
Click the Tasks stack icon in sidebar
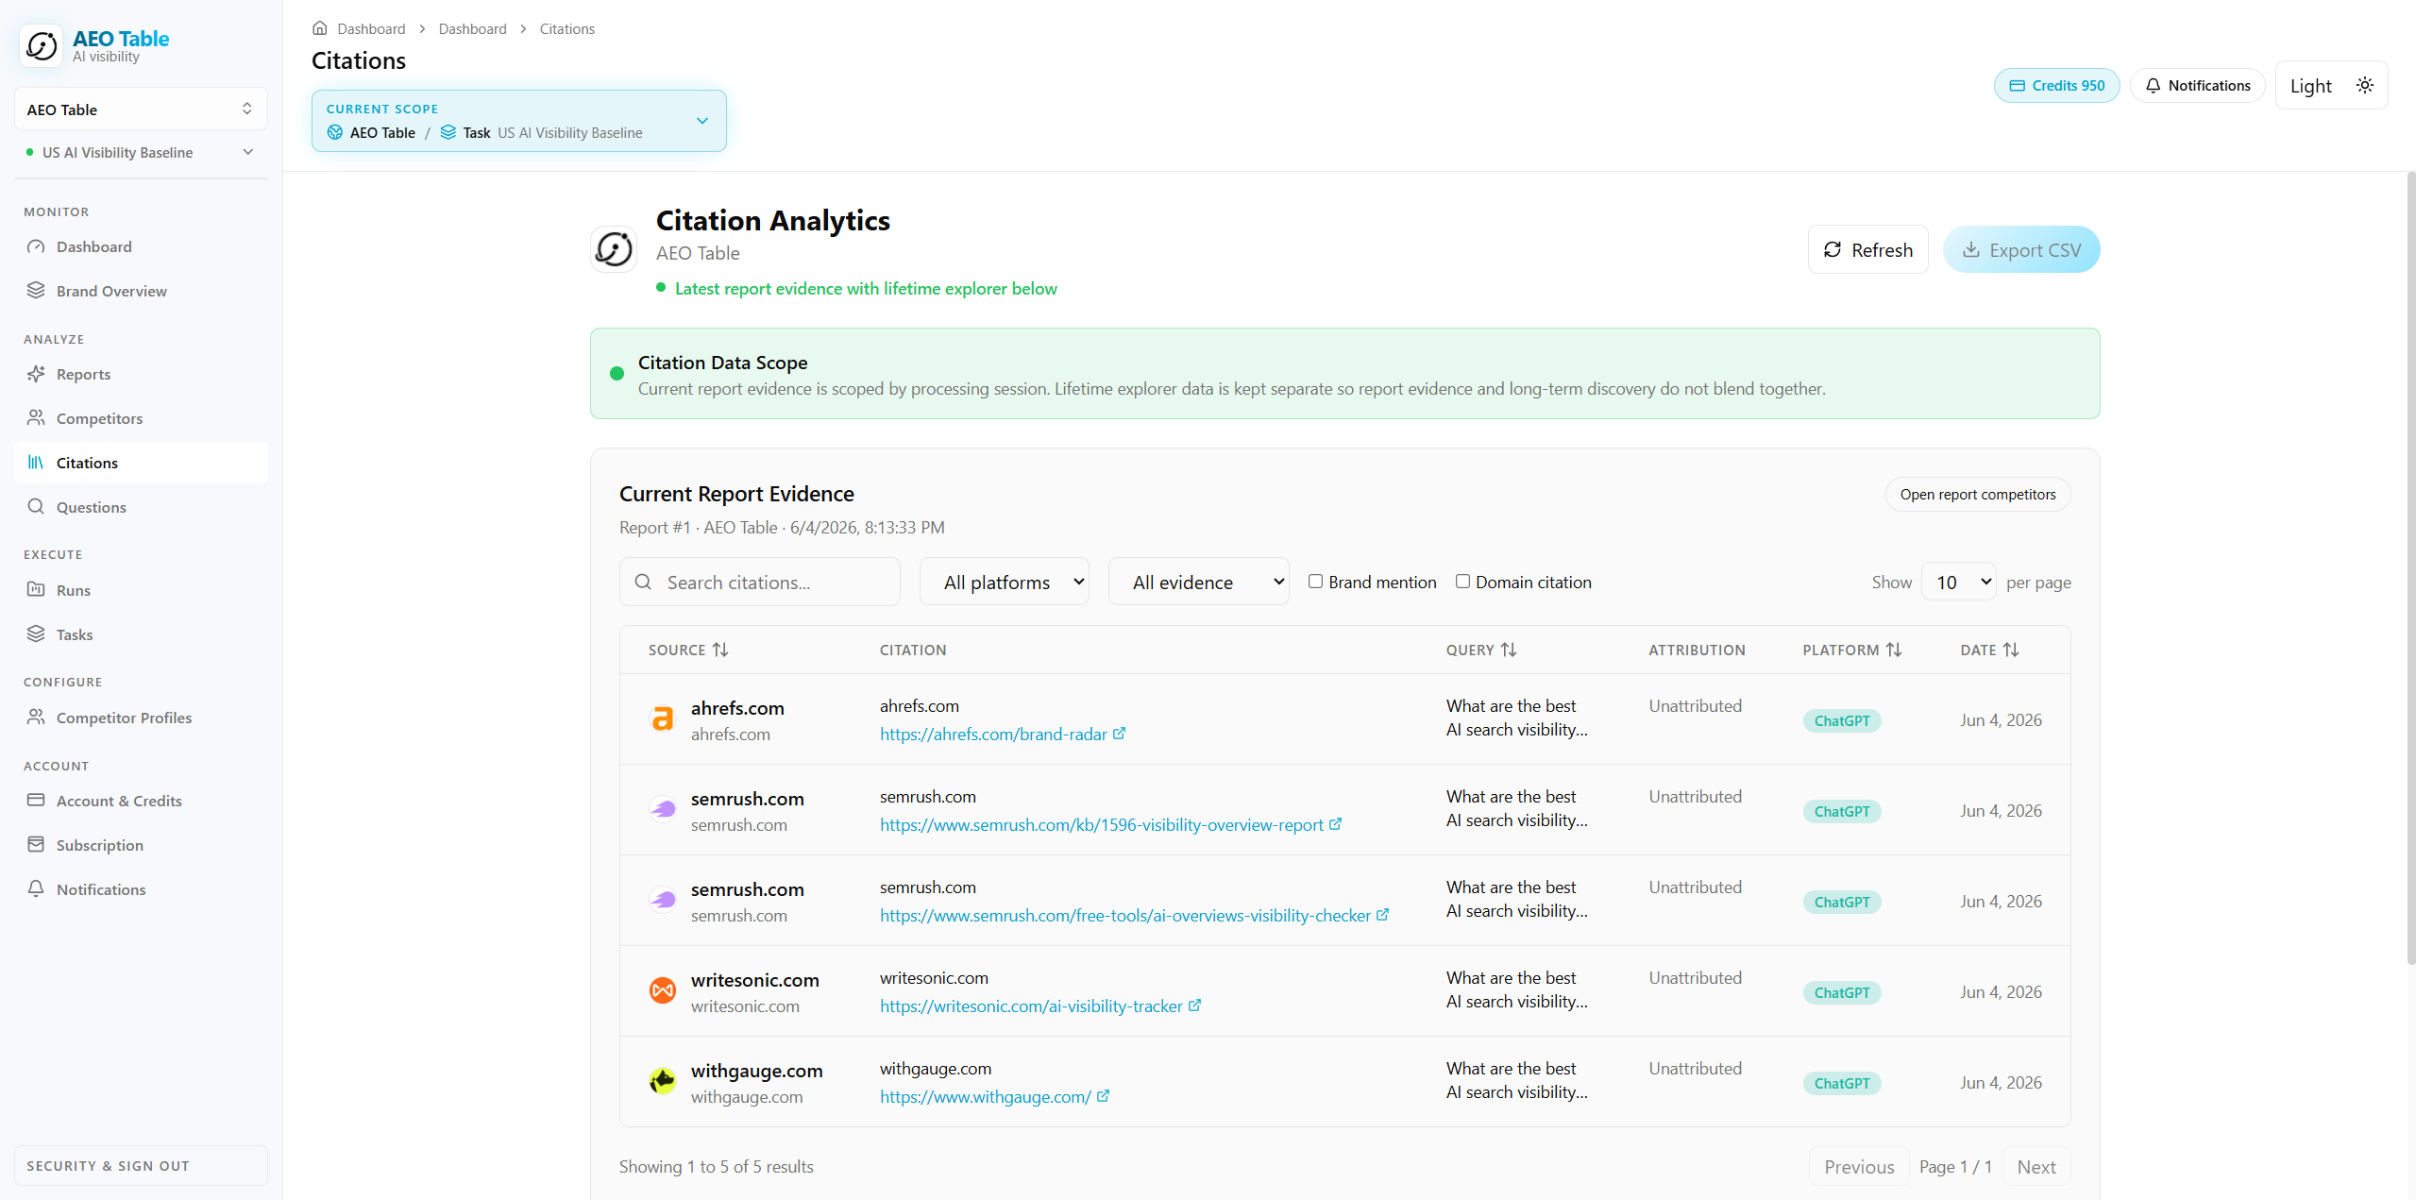click(x=36, y=634)
